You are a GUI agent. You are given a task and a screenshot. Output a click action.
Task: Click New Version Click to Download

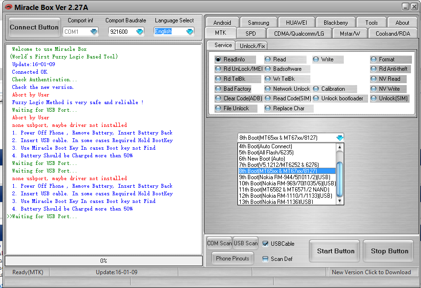tap(371, 272)
